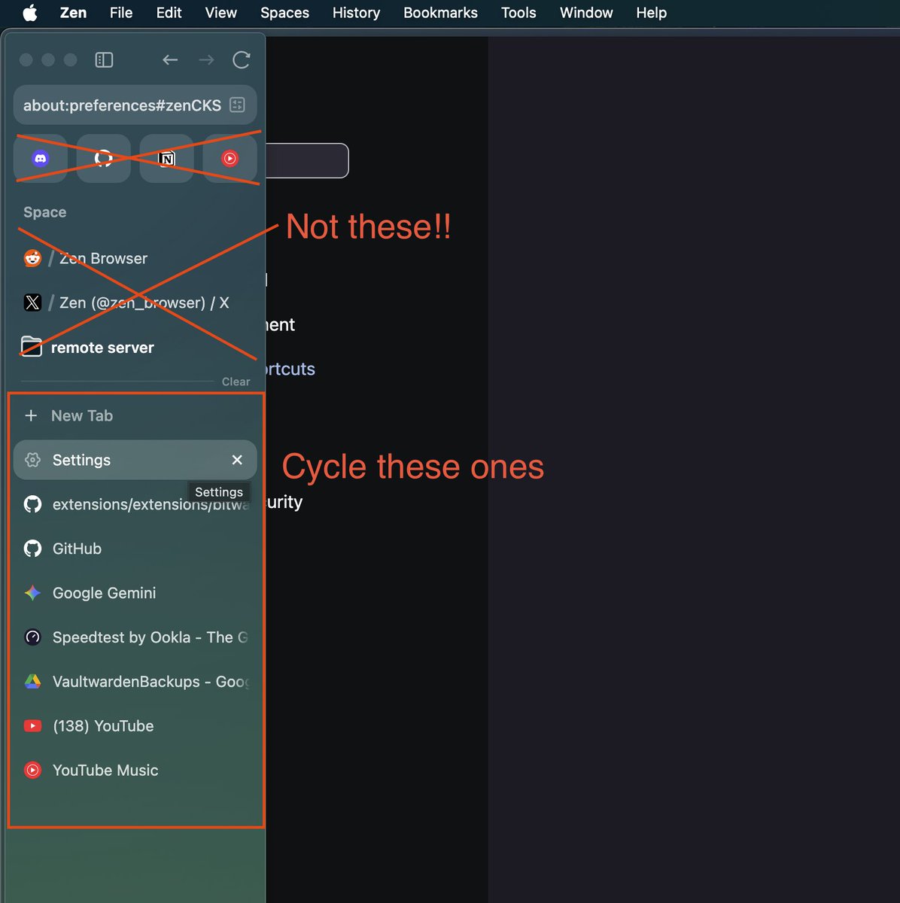Click the Google Drive icon beside VaultwardenBackups
The image size is (900, 903).
pyautogui.click(x=32, y=682)
